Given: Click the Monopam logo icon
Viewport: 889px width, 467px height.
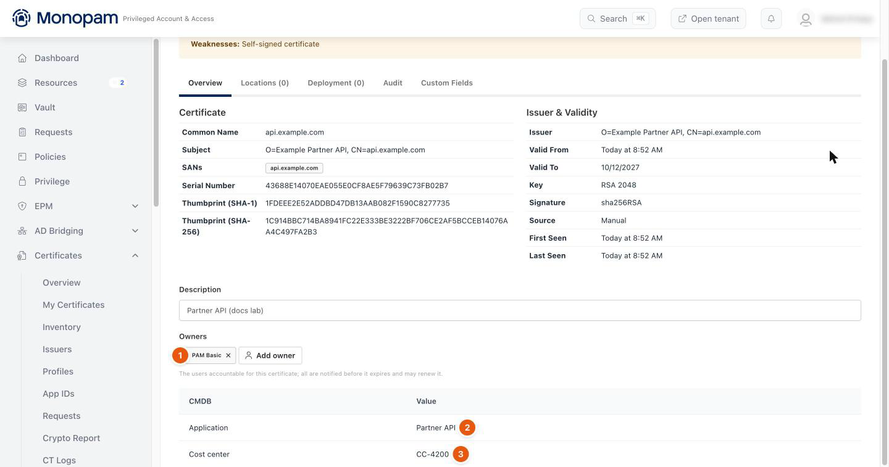Looking at the screenshot, I should (x=22, y=18).
